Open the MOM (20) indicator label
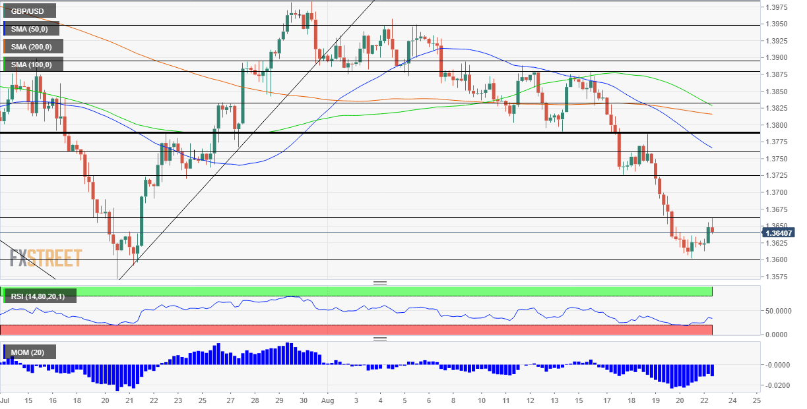807x409 pixels. (29, 353)
